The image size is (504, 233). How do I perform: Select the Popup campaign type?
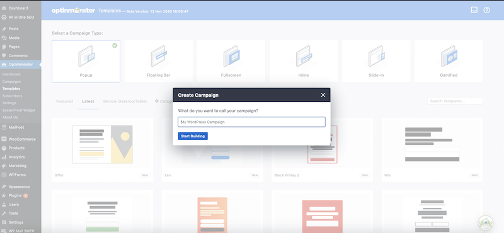coord(86,61)
